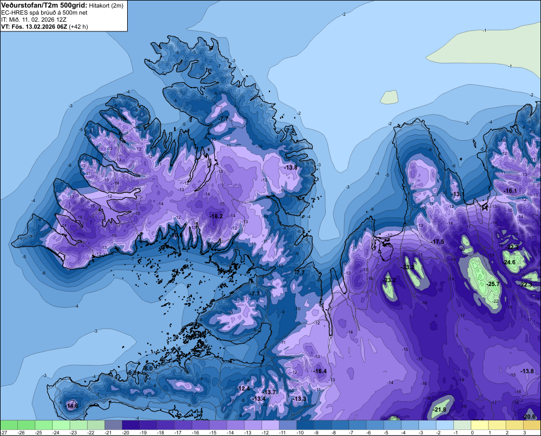Click the -13.4 temperature value
Viewport: 541px width, 436px height.
tap(259, 399)
